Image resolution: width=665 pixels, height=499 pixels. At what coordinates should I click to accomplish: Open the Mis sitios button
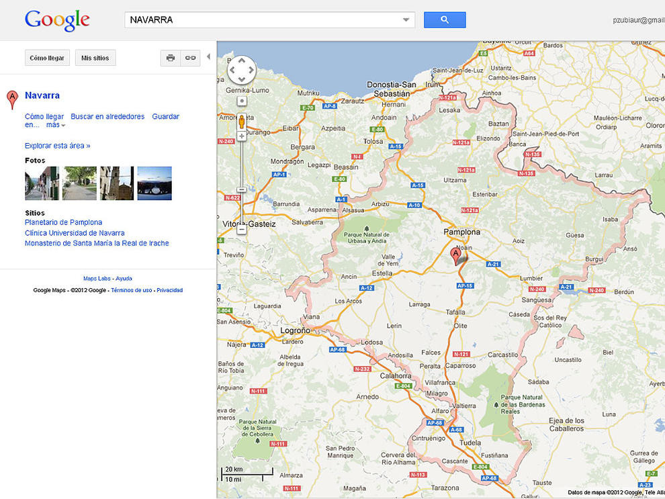coord(95,58)
